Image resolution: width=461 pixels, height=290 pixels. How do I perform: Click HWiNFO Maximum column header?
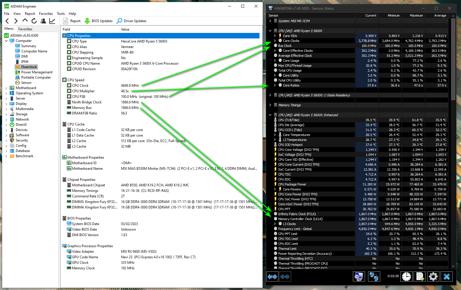[413, 15]
